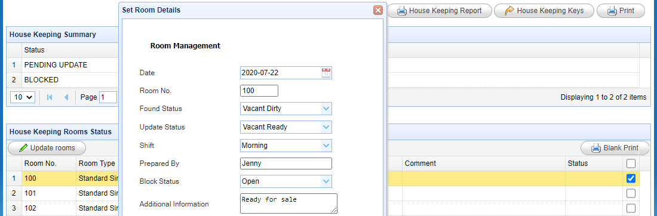The width and height of the screenshot is (657, 216).
Task: Uncheck the checkbox for room 100
Action: [631, 178]
